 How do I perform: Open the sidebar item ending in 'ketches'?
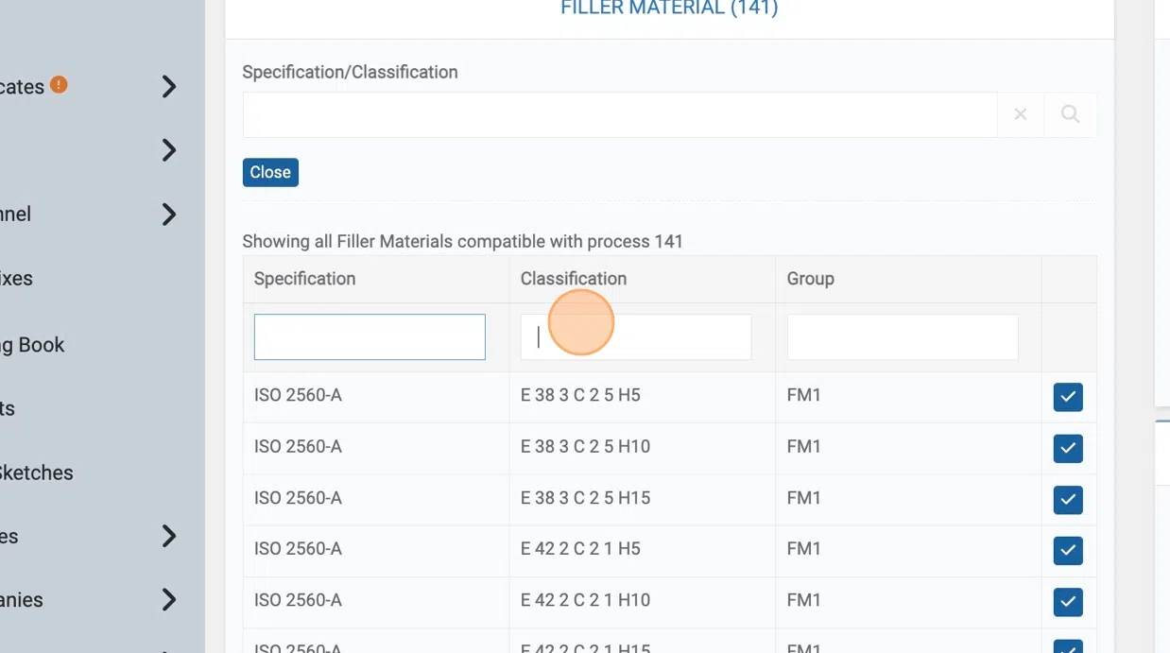[x=36, y=473]
